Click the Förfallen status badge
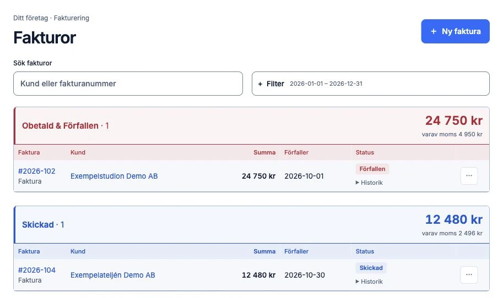This screenshot has height=298, width=503. click(x=372, y=169)
